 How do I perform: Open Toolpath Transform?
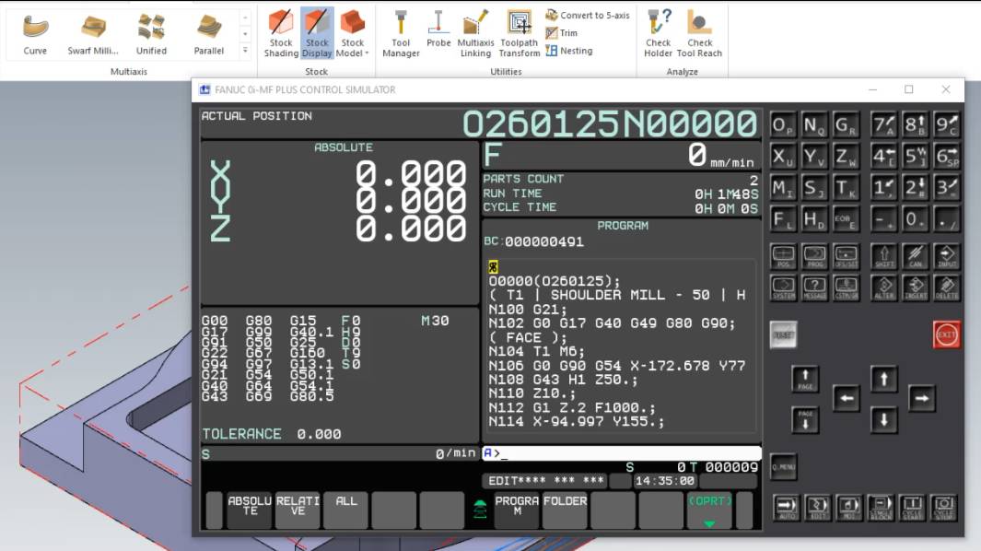tap(520, 34)
